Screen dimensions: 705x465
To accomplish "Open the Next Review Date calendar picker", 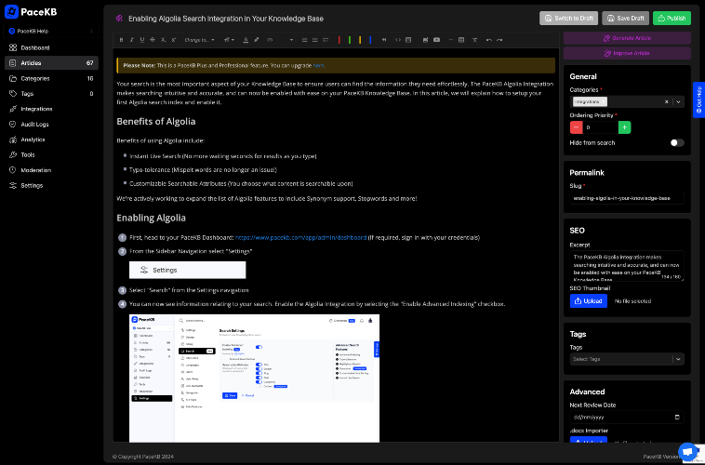I will tap(677, 418).
